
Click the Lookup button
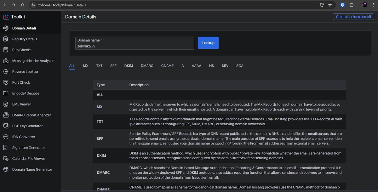[x=208, y=43]
